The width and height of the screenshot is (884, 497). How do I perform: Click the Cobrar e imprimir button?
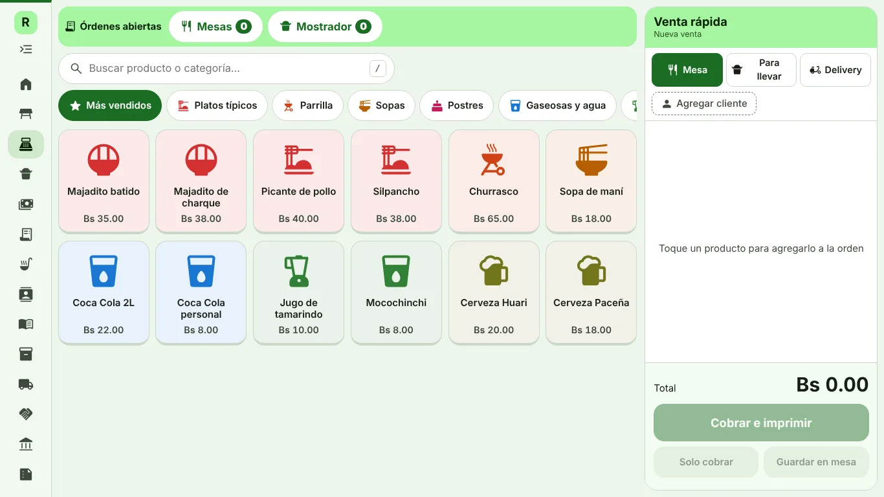tap(761, 423)
